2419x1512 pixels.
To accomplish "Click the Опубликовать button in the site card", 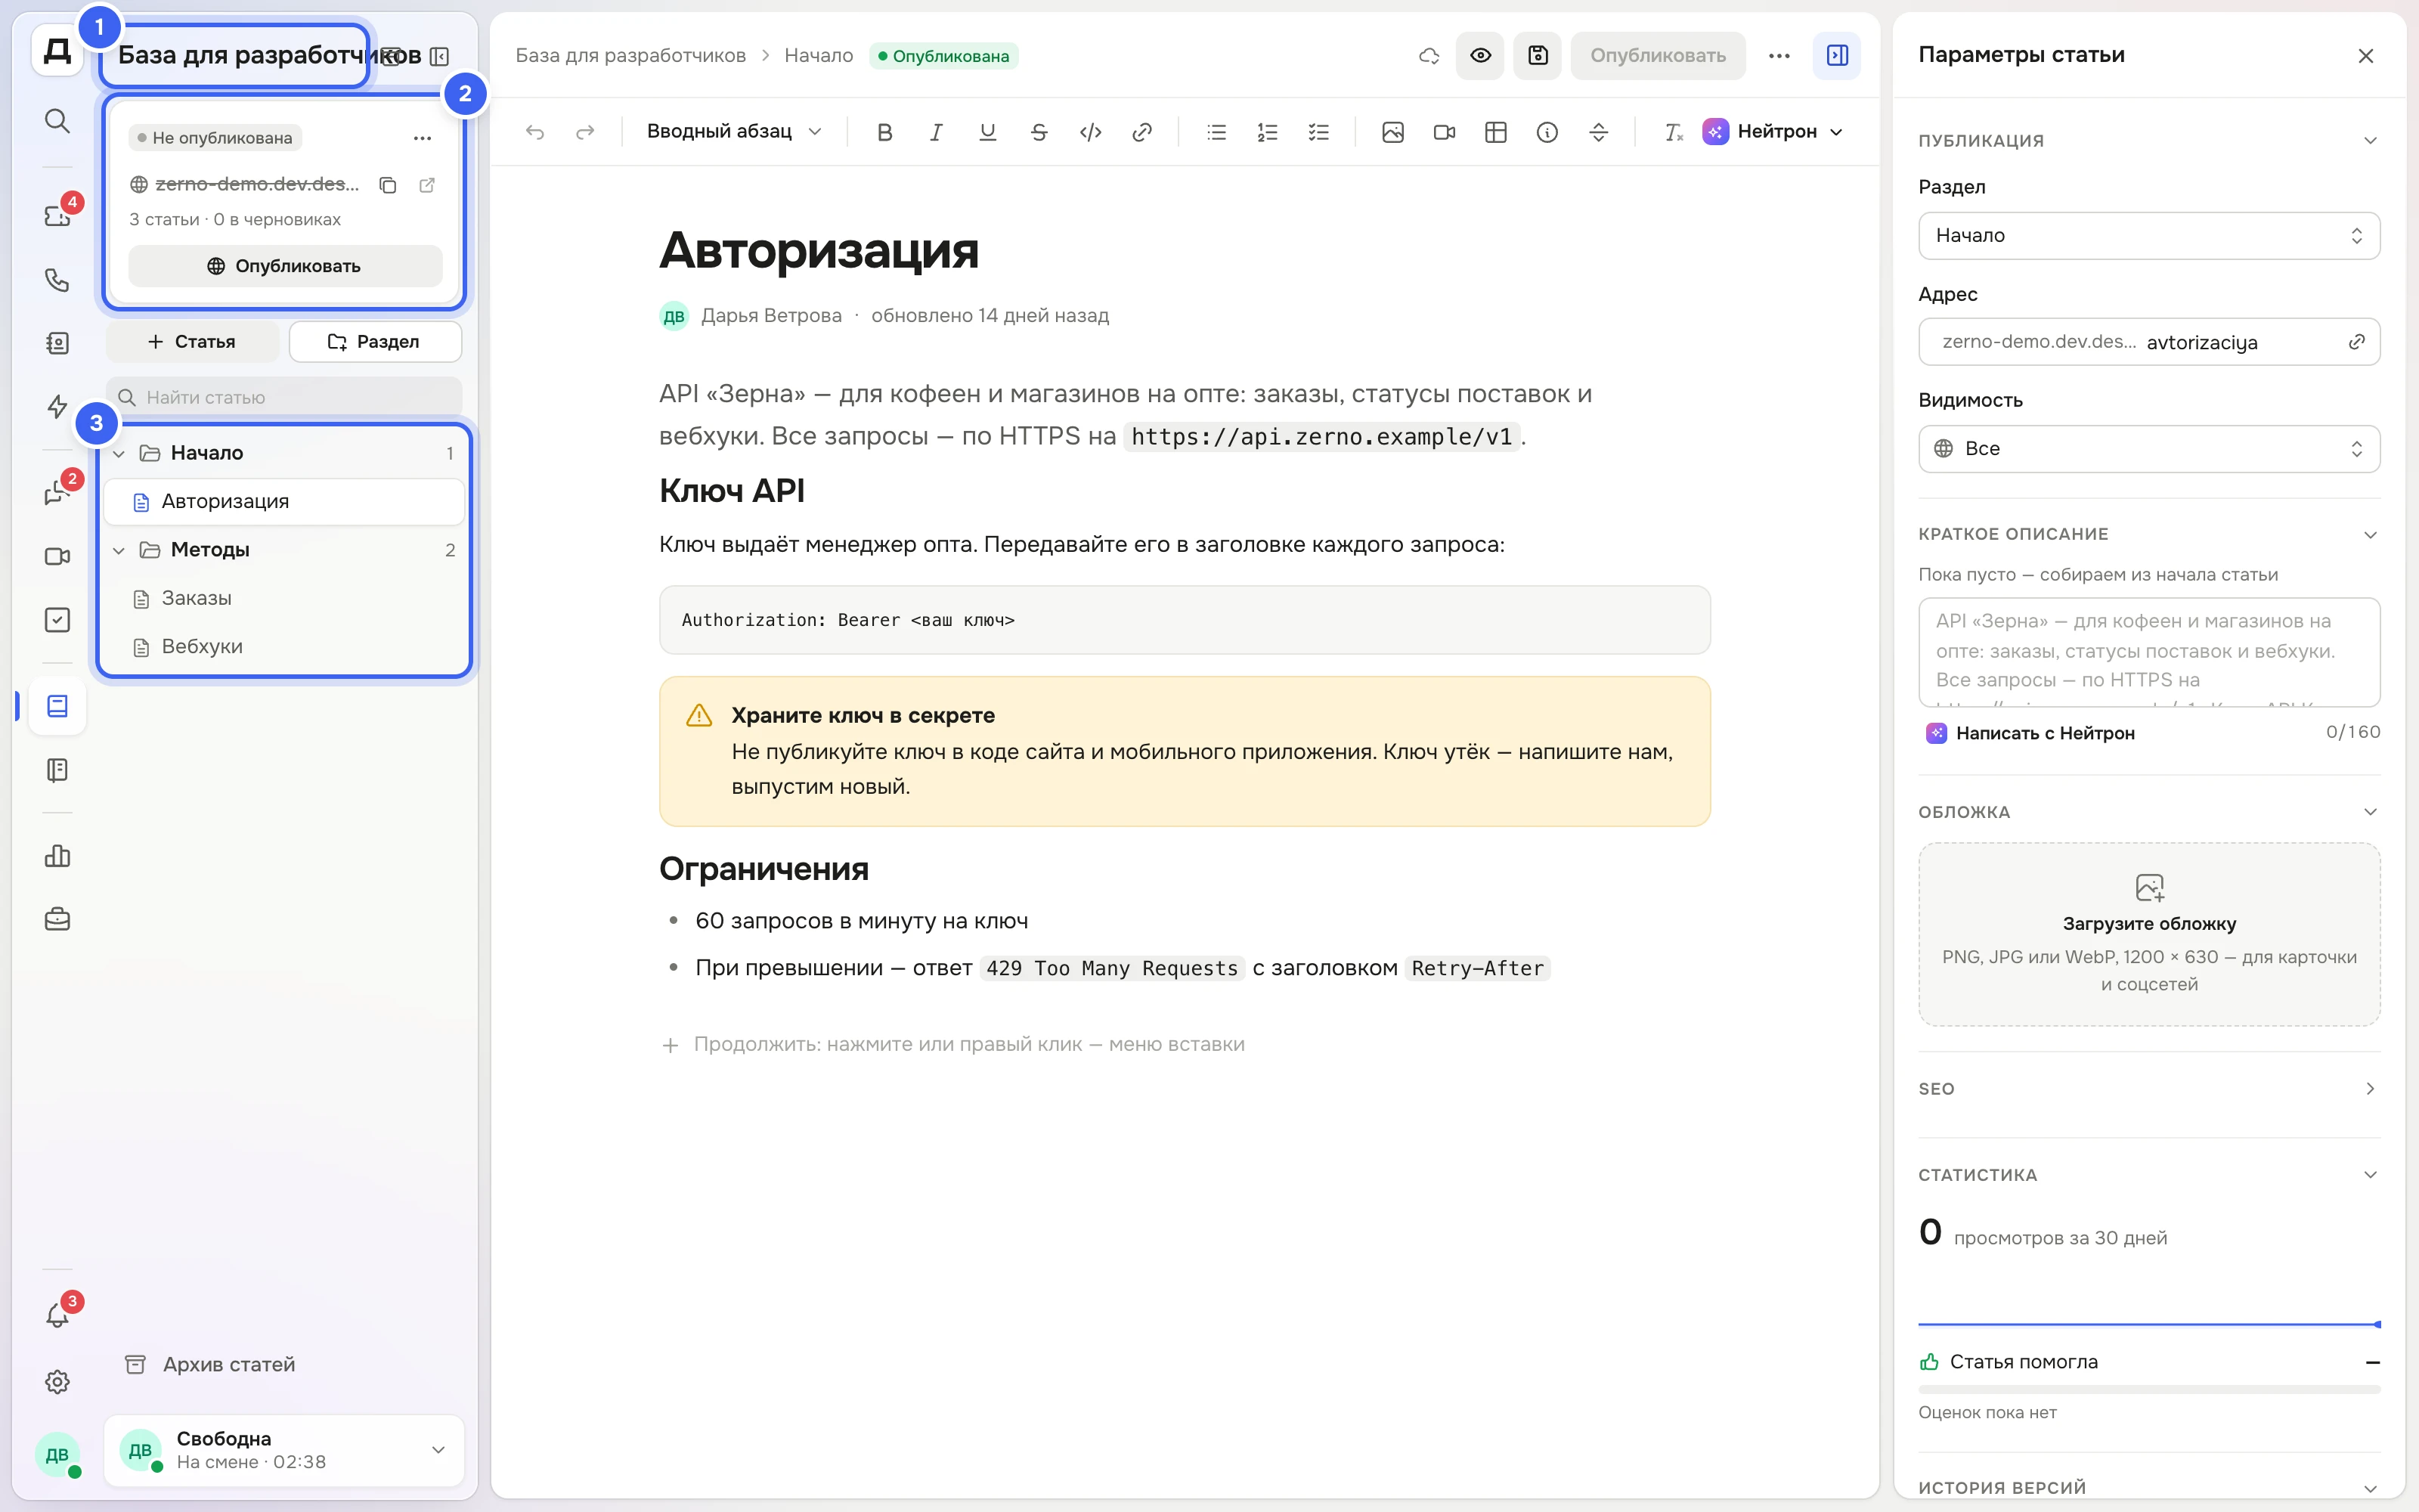I will point(285,266).
